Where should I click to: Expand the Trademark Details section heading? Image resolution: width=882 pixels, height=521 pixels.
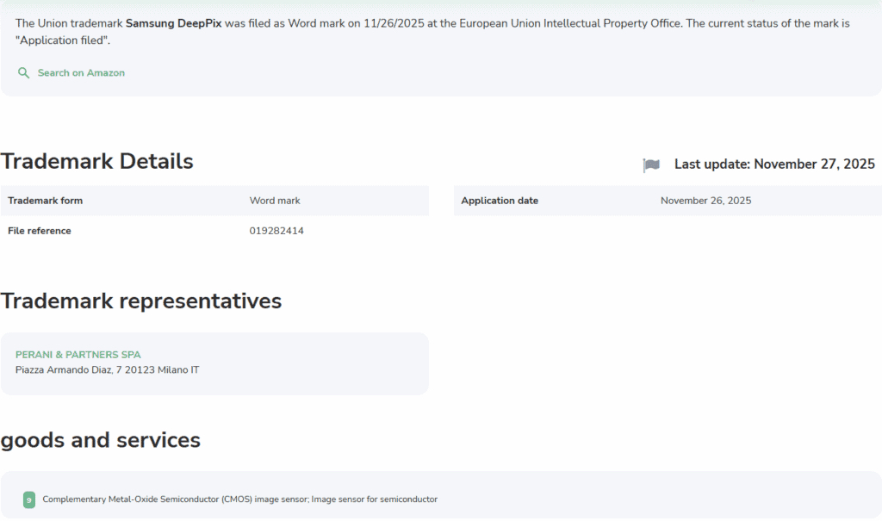[96, 161]
